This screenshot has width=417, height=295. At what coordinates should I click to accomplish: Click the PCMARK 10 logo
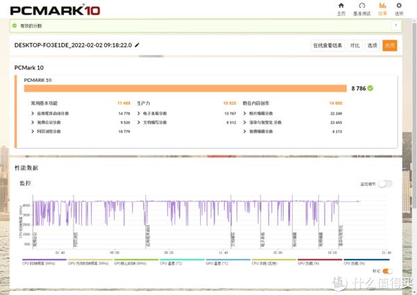(55, 10)
